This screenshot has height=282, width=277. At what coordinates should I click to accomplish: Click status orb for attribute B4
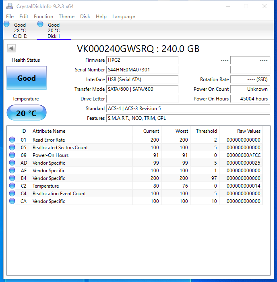pyautogui.click(x=12, y=178)
